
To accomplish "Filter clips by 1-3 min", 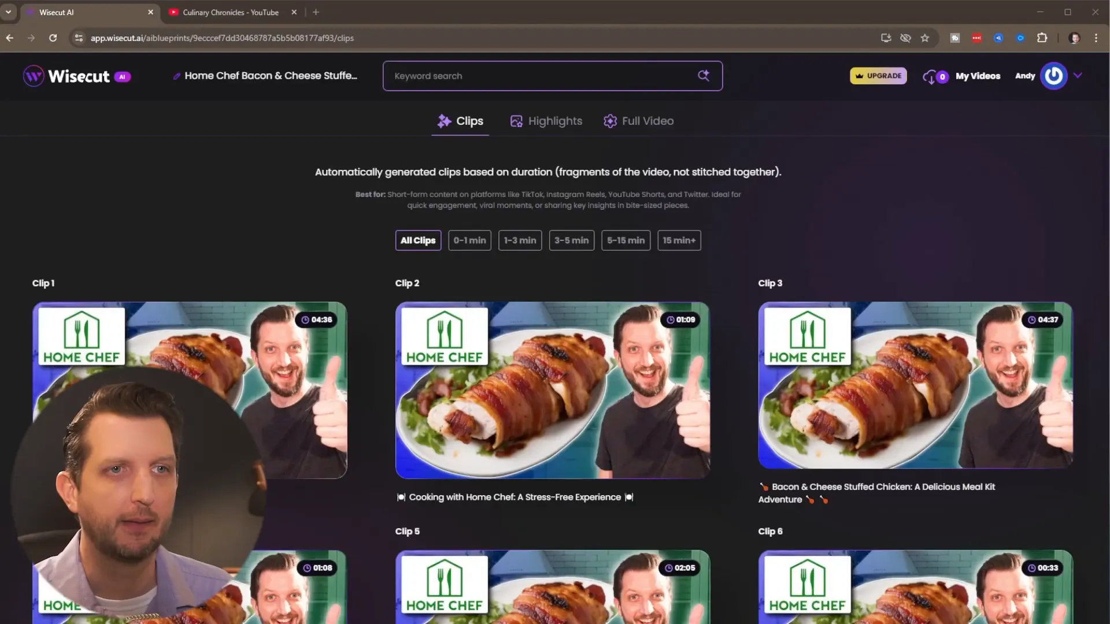I will (520, 240).
